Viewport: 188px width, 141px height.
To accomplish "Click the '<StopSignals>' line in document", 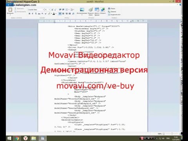I will coord(76,122).
